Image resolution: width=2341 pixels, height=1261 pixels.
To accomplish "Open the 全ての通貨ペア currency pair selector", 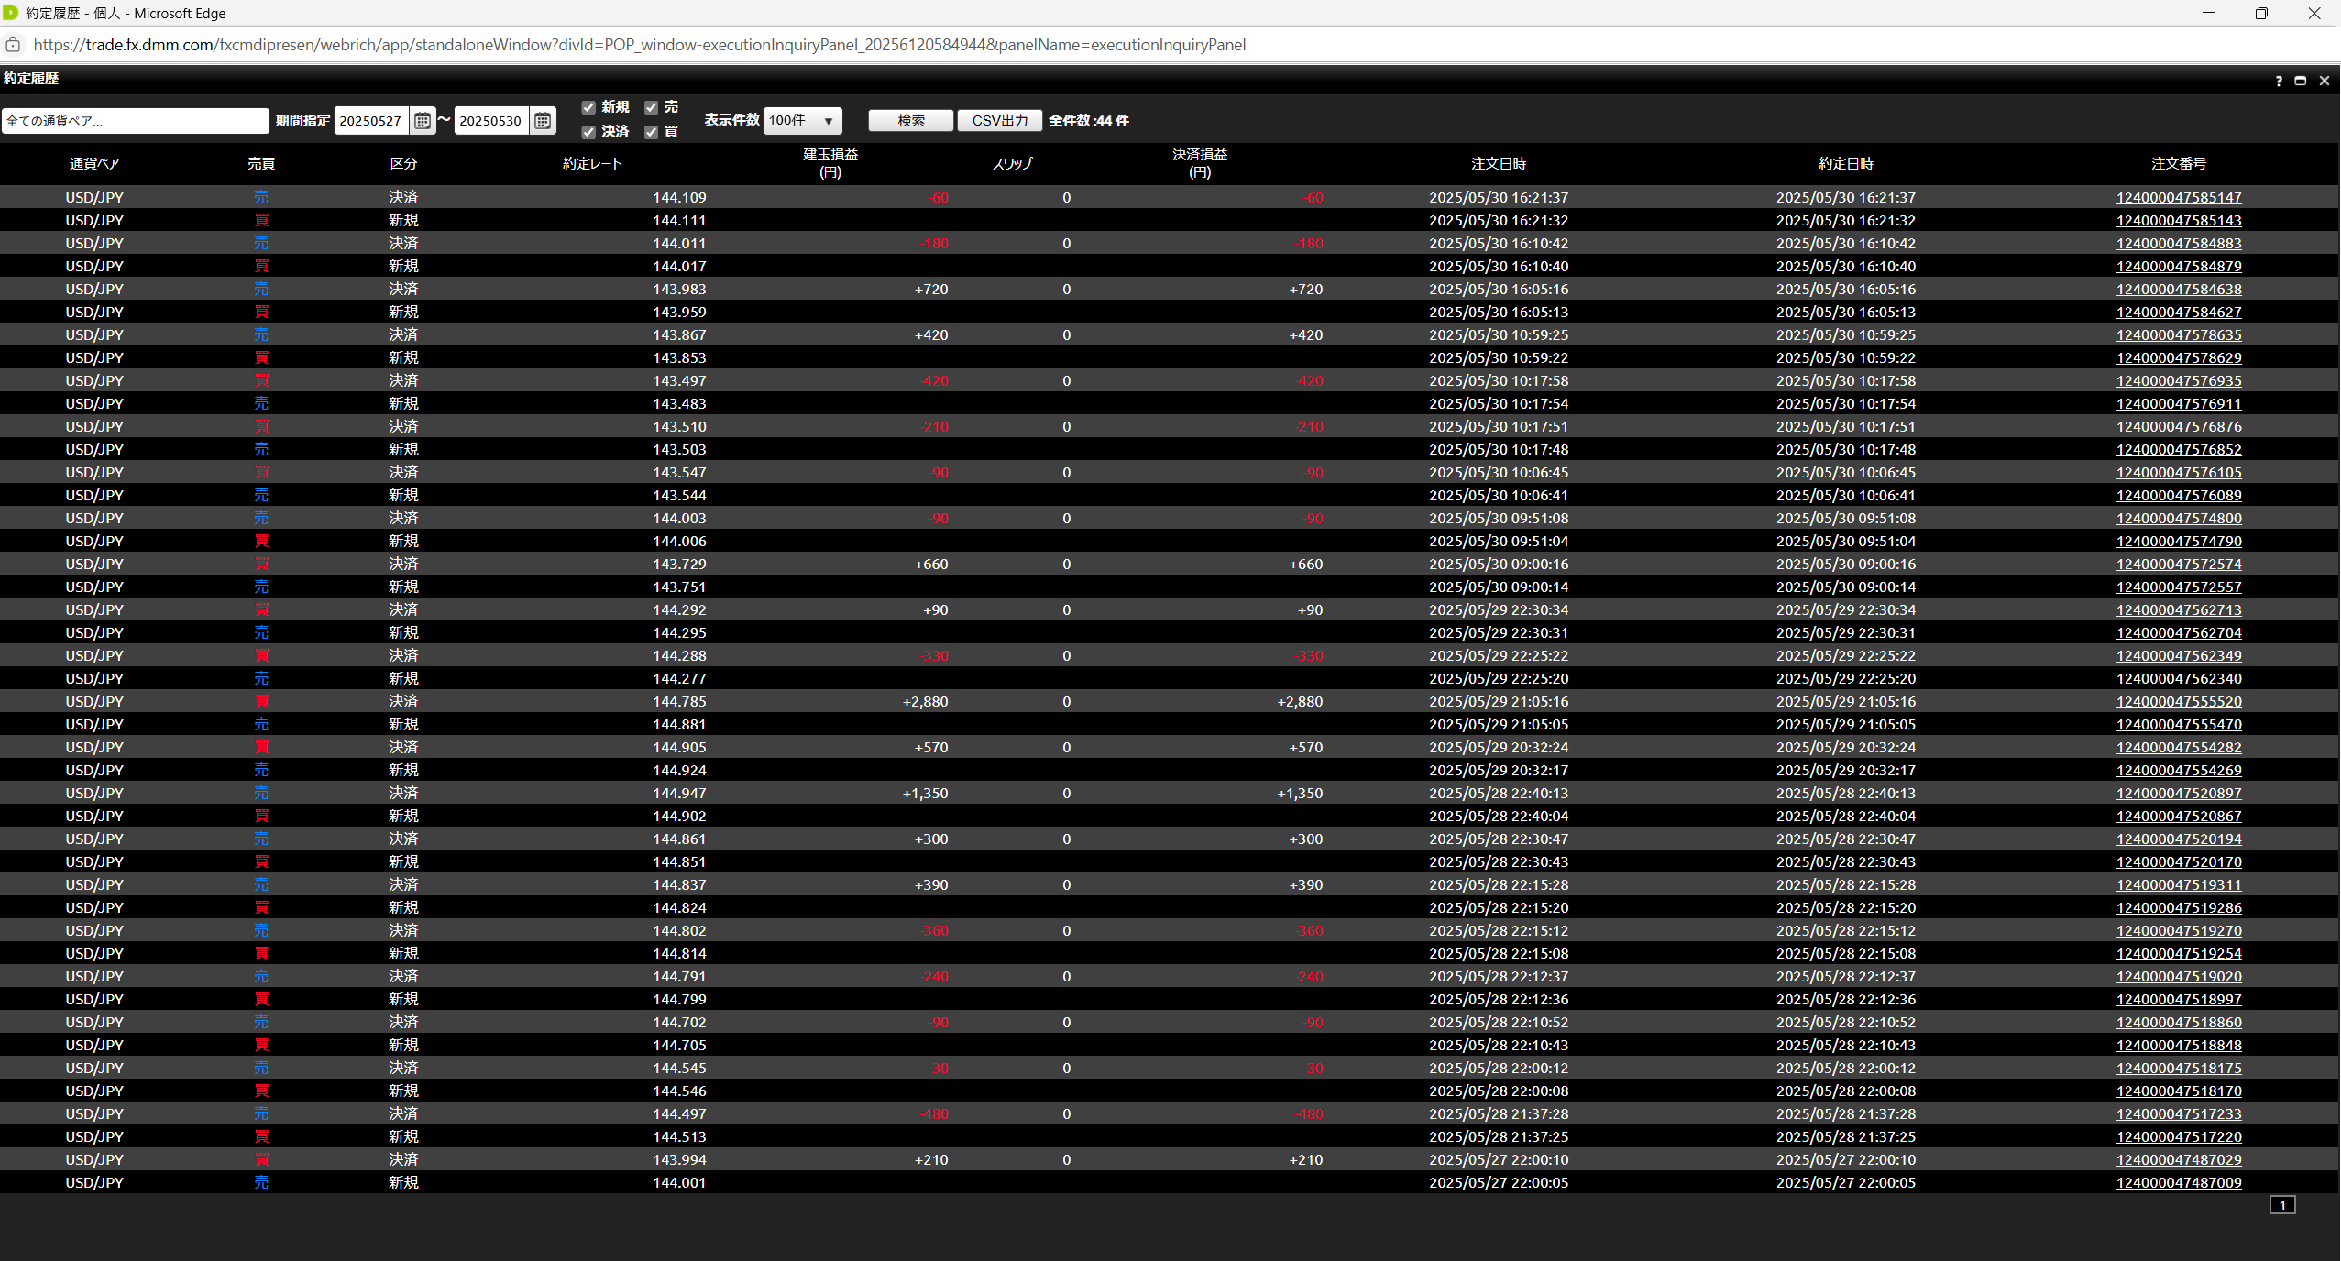I will point(136,121).
